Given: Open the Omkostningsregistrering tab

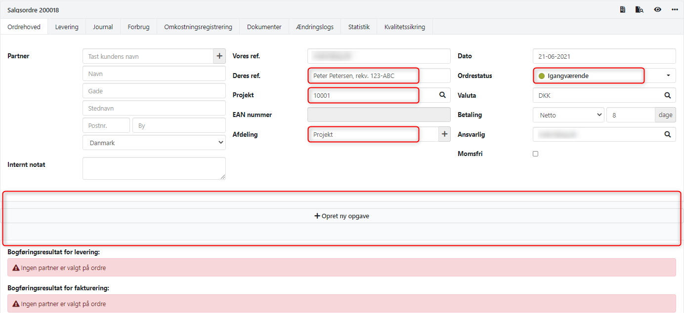Looking at the screenshot, I should (x=198, y=27).
